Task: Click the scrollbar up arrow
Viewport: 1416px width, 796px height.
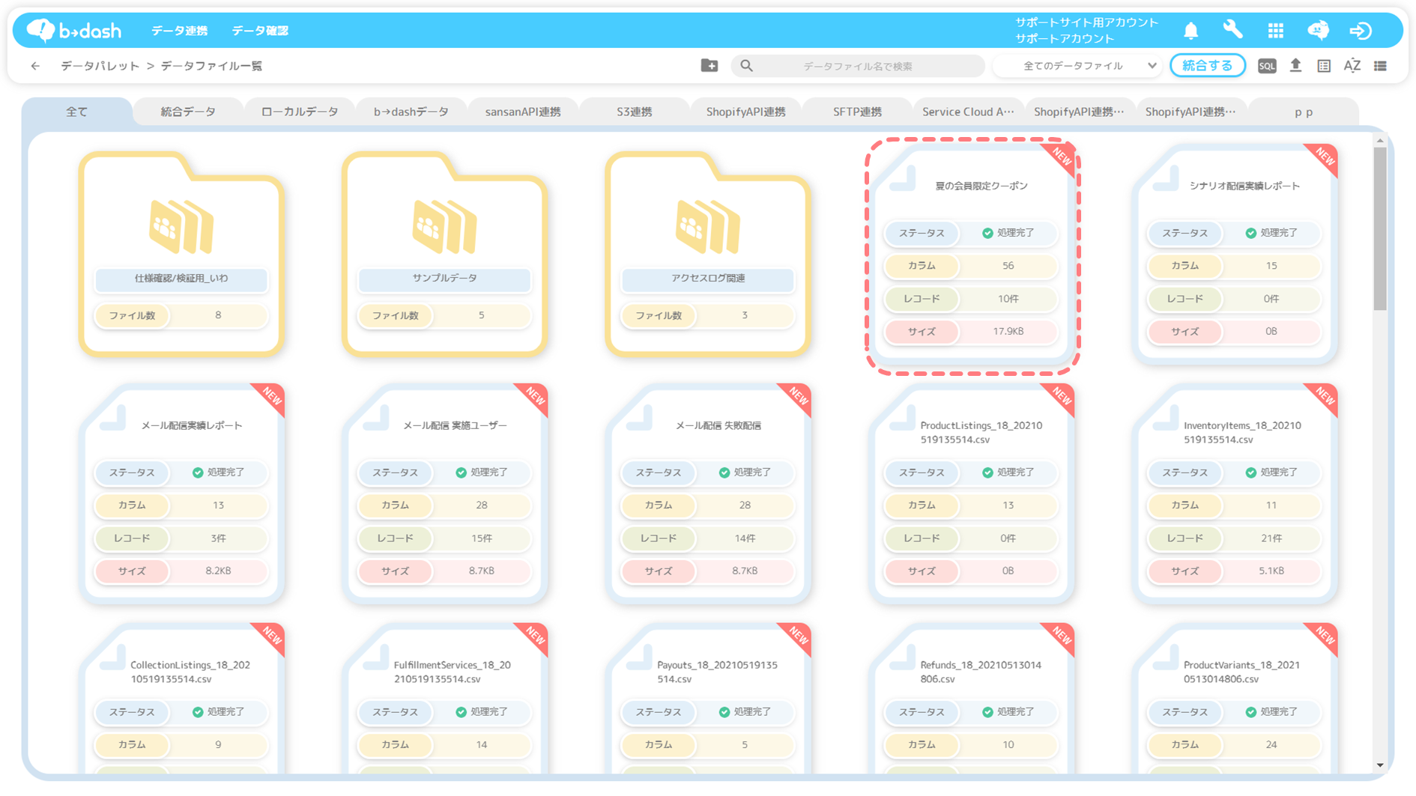Action: 1380,140
